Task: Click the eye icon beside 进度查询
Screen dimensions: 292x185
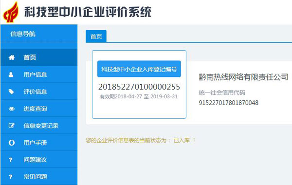Action: tap(12, 109)
